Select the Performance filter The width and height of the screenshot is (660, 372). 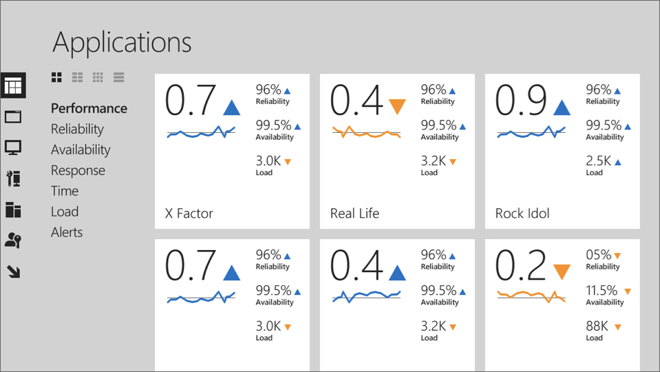pyautogui.click(x=89, y=108)
